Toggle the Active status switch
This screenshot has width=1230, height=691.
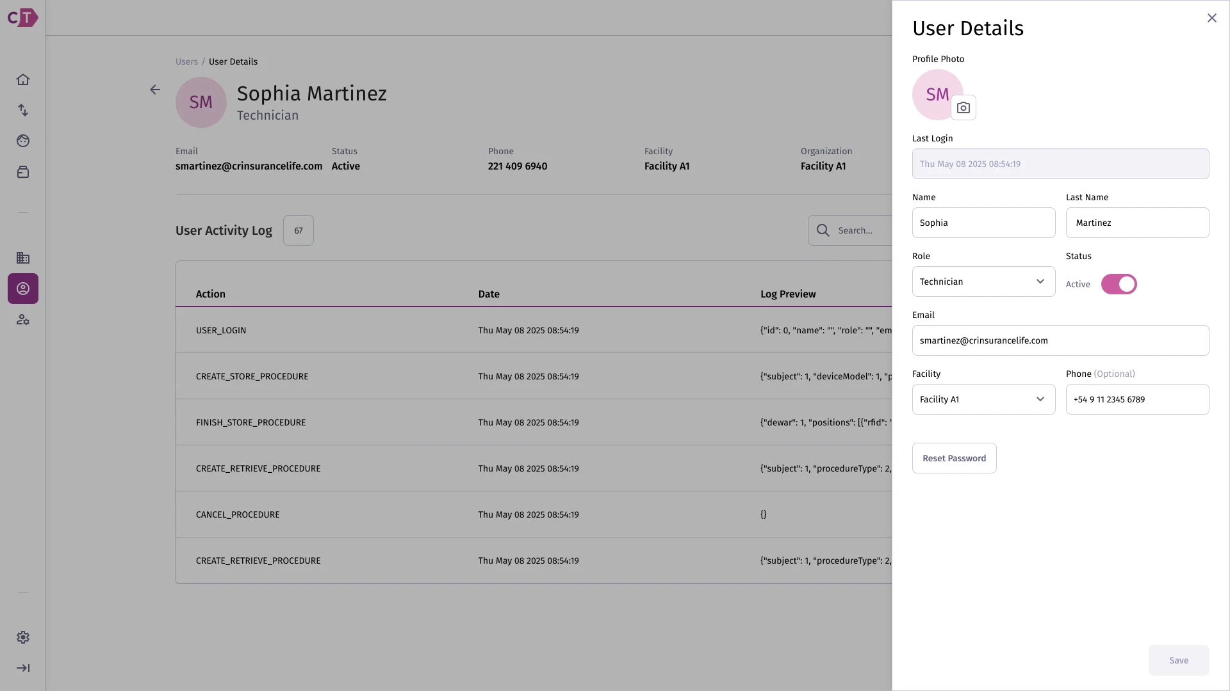(1119, 284)
